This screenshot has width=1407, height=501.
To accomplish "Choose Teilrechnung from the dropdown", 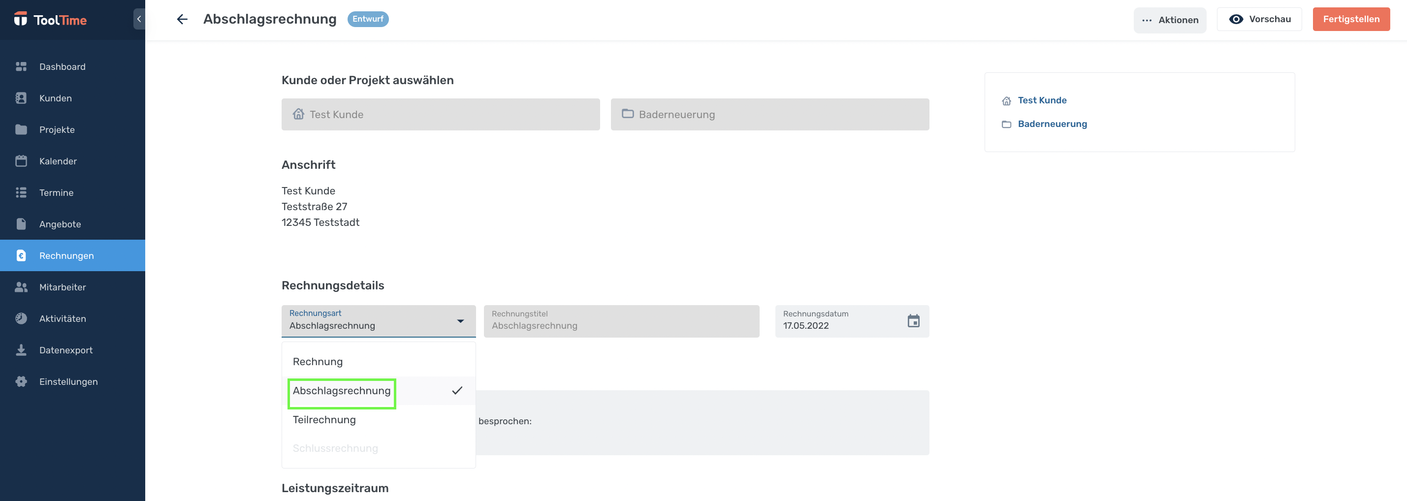I will (324, 420).
